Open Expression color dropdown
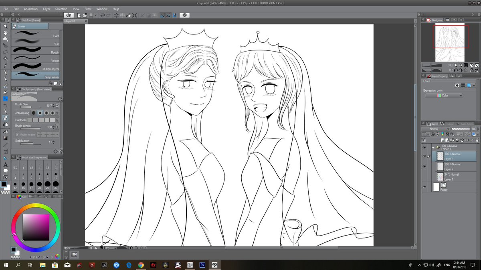The image size is (481, 270). (444, 96)
